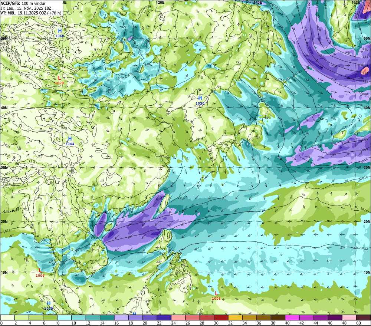This screenshot has width=371, height=326.
Task: Click the bright magenta legend swatch starting at 40
Action: coord(292,318)
